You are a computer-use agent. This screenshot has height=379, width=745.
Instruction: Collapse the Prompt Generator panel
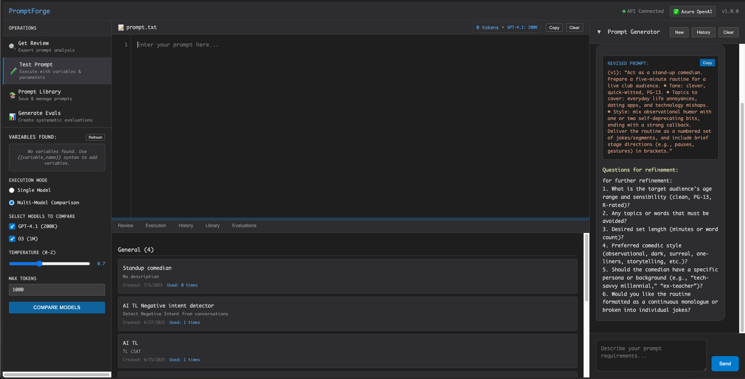point(599,32)
